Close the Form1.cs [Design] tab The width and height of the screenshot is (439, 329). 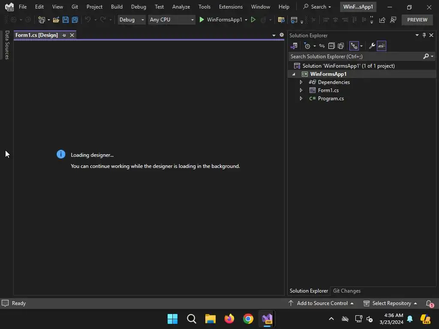click(x=72, y=35)
